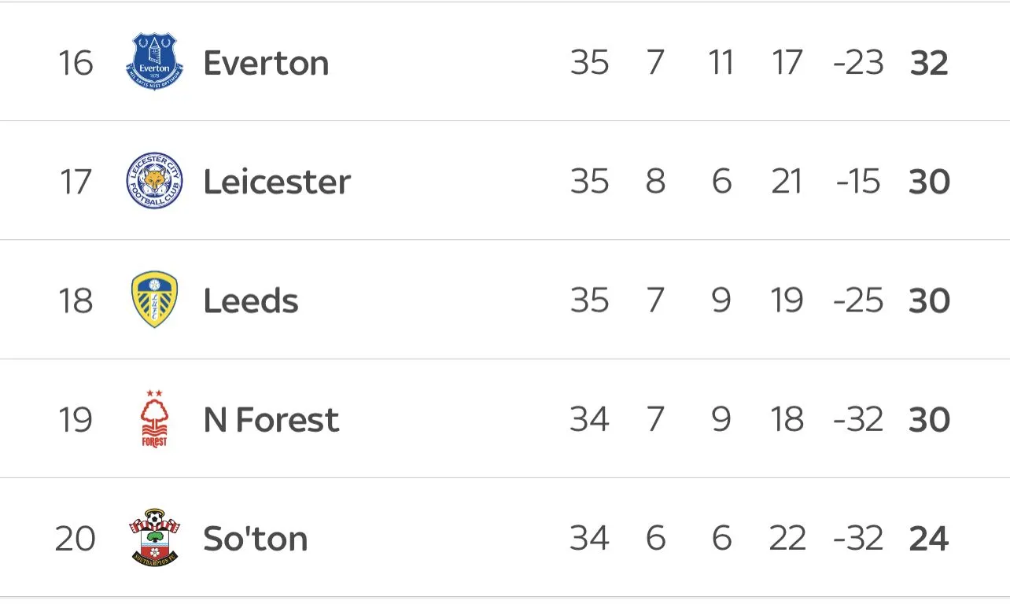Click the Leicester City club crest

pos(154,181)
